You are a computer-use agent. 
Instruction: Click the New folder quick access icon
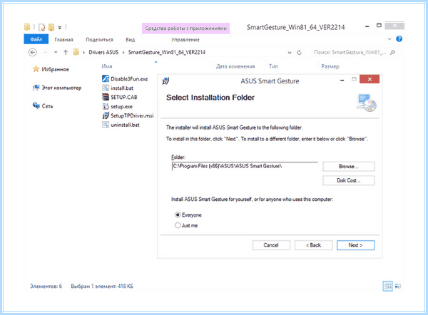(x=51, y=27)
